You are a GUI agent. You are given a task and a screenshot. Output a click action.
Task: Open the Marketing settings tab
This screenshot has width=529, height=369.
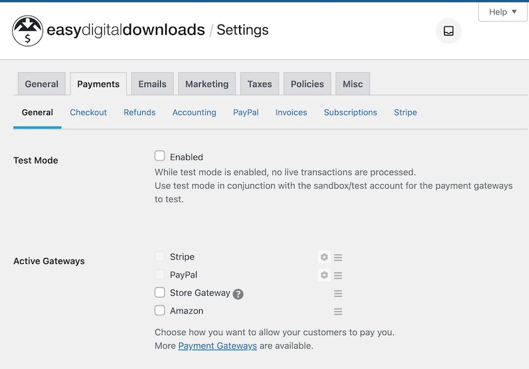coord(207,84)
